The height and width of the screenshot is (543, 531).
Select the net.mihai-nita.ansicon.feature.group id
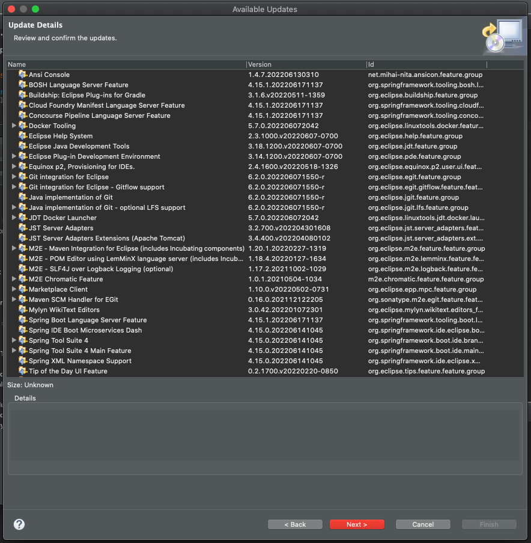pos(425,75)
